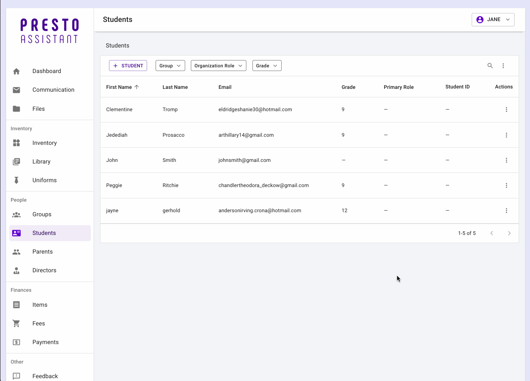Click the Fees shopping cart icon

[x=17, y=323]
